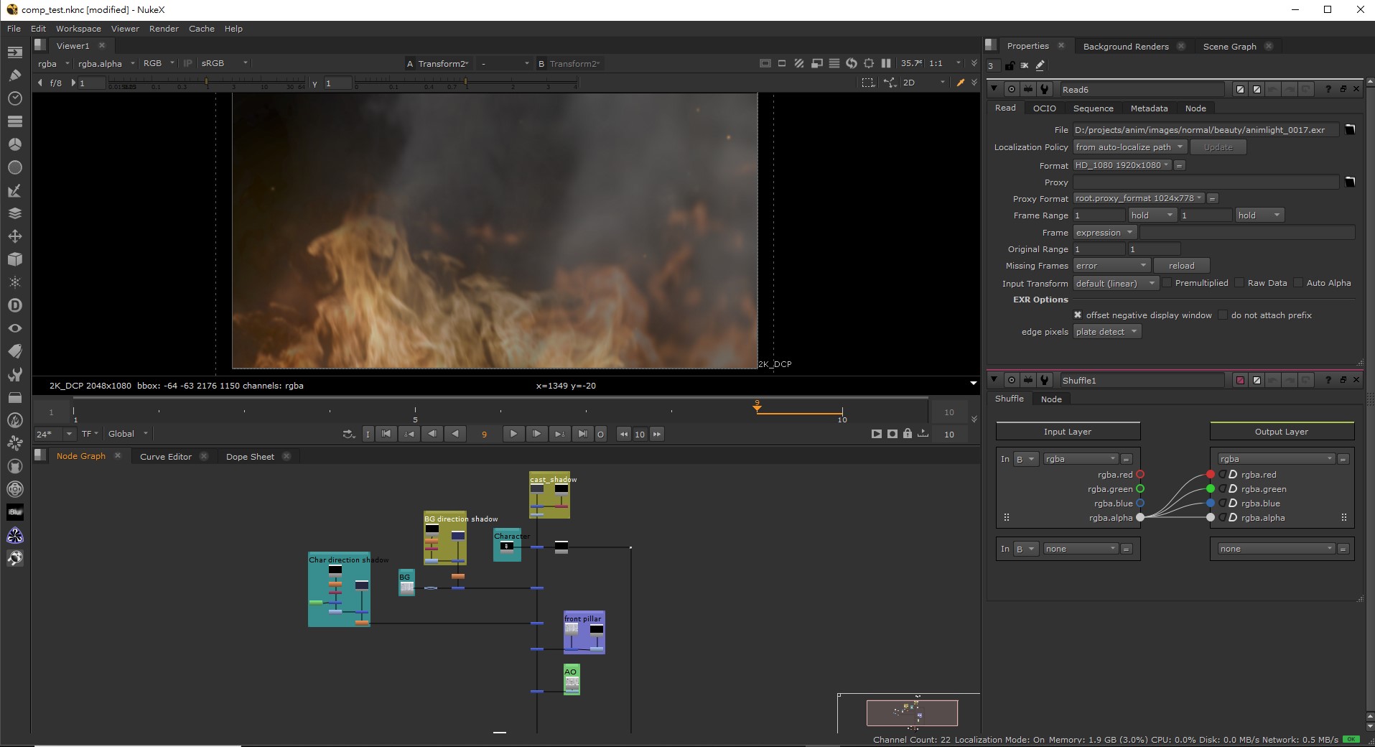Open the 3D nodes cube icon

15,259
